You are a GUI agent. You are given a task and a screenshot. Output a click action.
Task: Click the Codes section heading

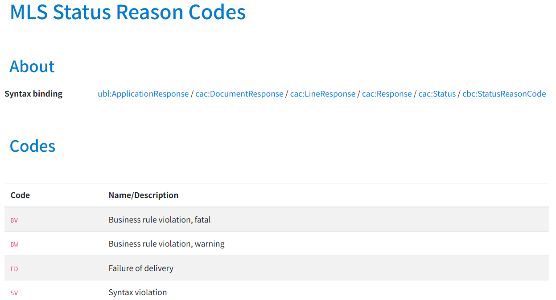point(33,146)
